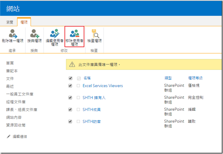Sort by the 類型 column header
This screenshot has height=154, width=223.
click(168, 78)
